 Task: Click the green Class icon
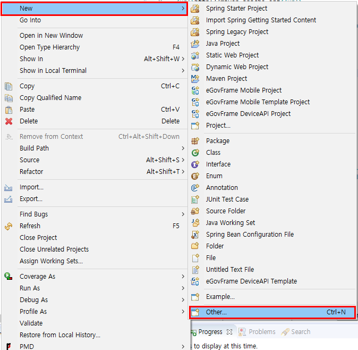(195, 153)
